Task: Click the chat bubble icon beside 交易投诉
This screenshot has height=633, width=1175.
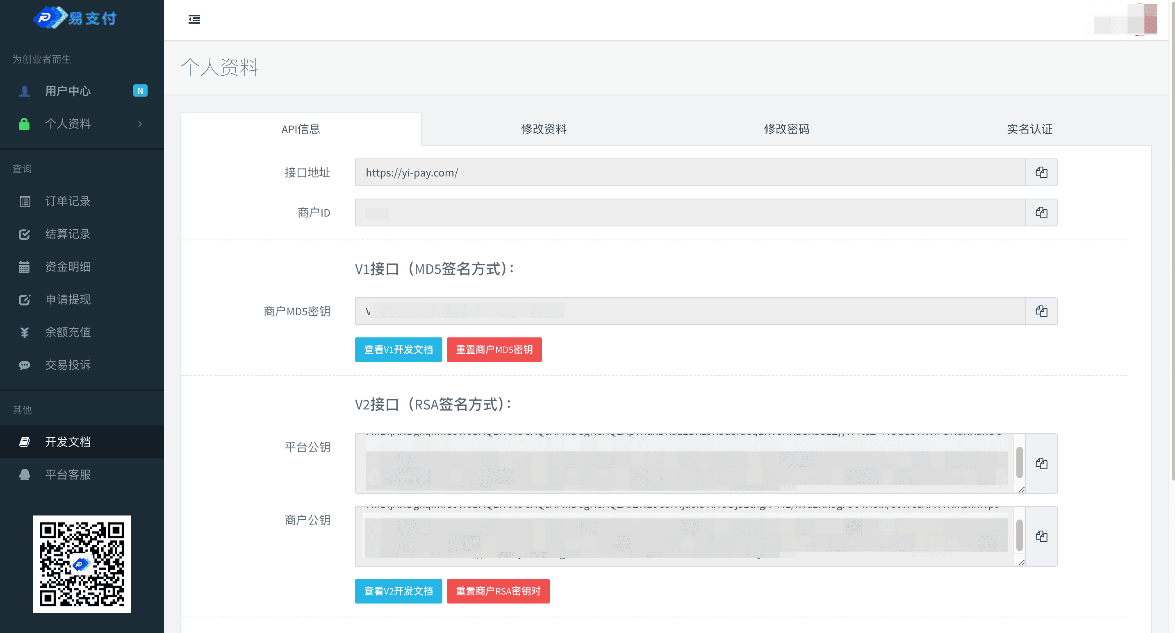Action: pos(25,365)
